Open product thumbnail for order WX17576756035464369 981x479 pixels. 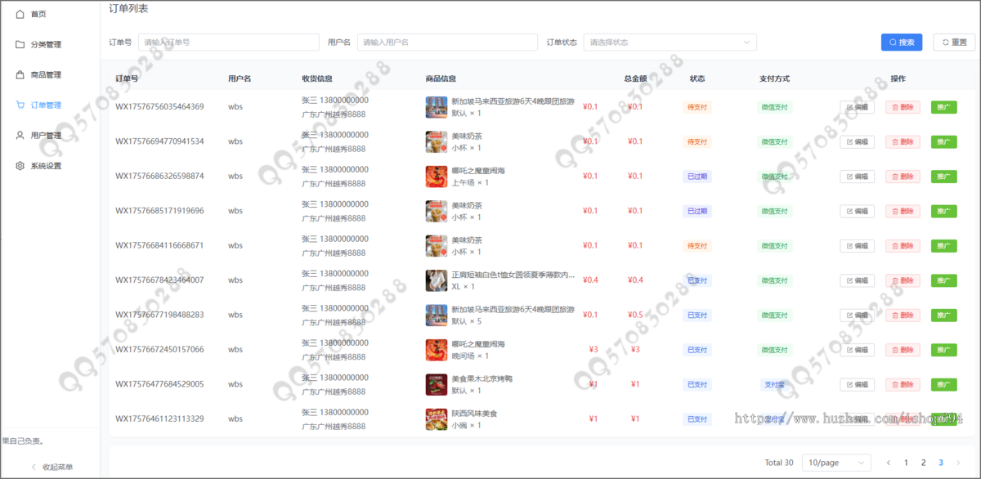(437, 107)
